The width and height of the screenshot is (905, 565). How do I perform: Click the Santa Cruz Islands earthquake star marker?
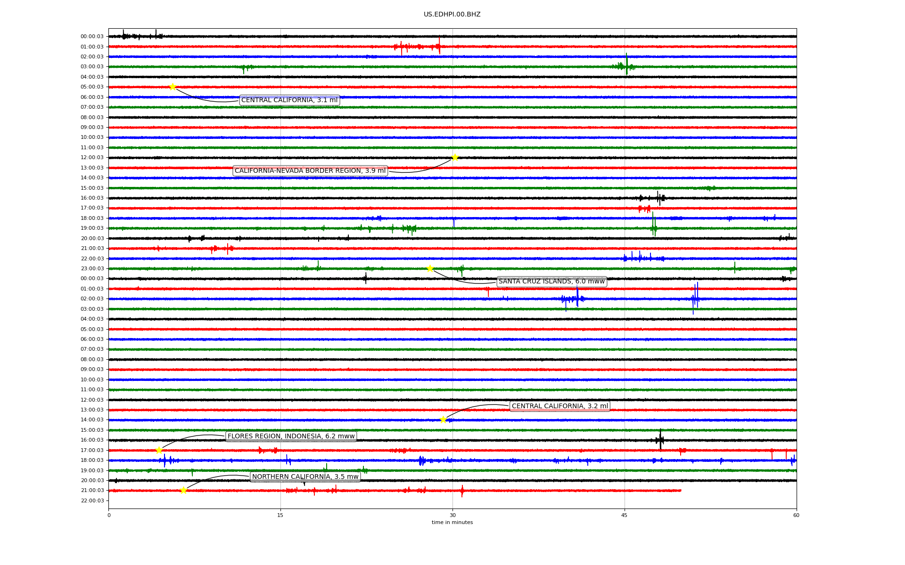click(x=430, y=268)
